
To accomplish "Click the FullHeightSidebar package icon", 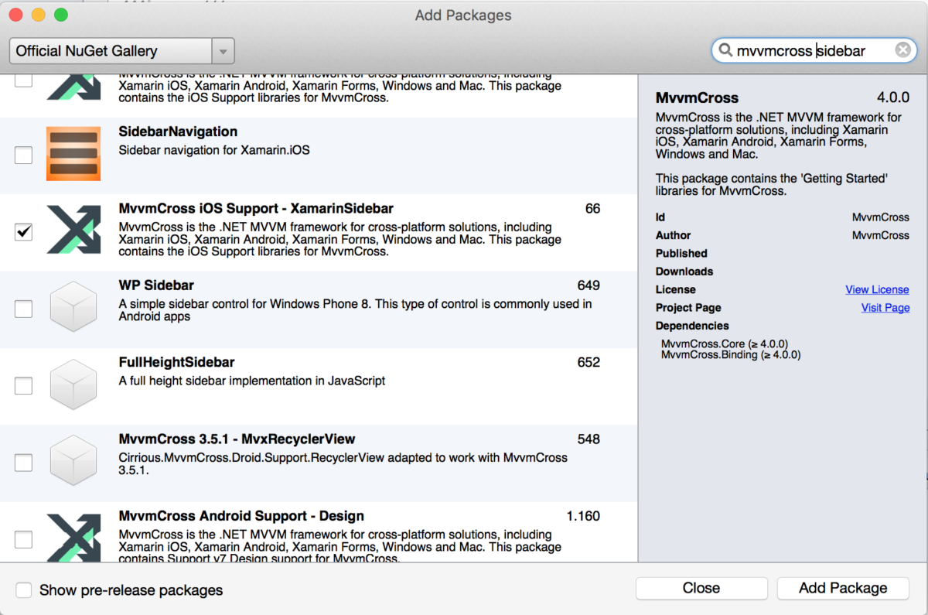I will (x=73, y=384).
